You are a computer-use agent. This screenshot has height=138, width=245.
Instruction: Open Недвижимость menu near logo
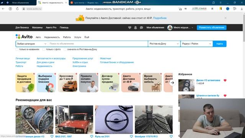52,37
